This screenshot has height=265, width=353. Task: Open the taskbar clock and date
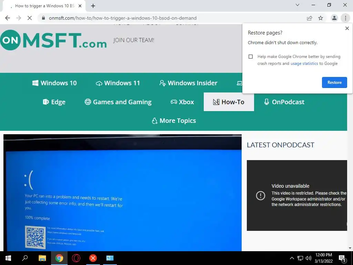(x=323, y=258)
